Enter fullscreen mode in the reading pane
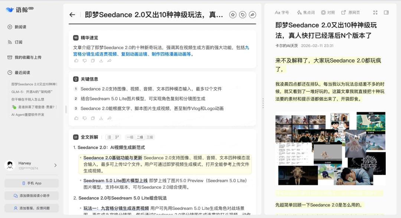The height and width of the screenshot is (218, 401). click(x=375, y=13)
